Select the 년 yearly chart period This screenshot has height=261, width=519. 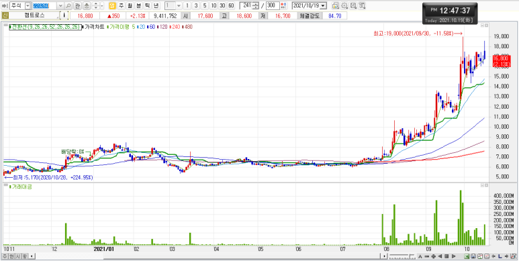156,5
